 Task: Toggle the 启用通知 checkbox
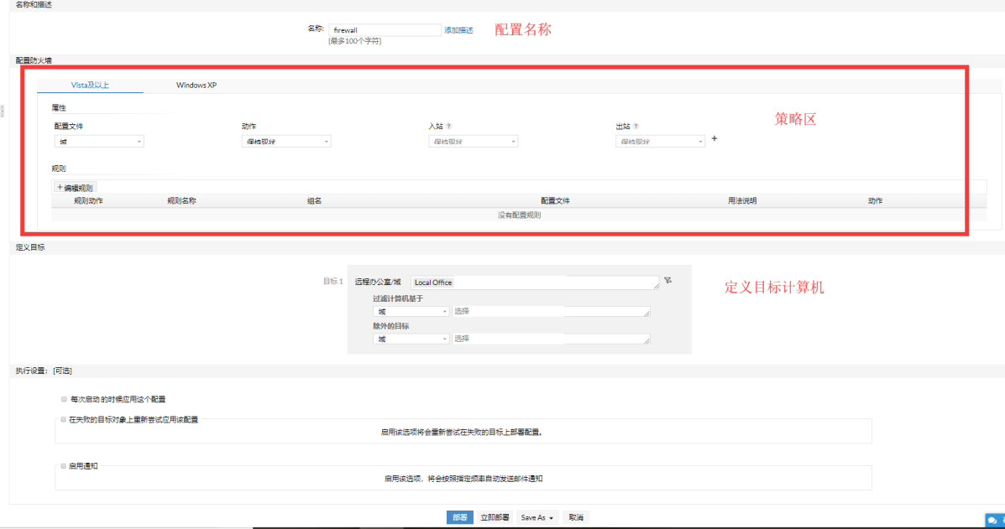[x=64, y=466]
